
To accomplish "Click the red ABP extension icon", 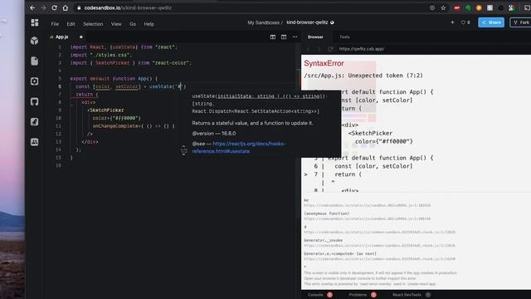I will point(457,7).
